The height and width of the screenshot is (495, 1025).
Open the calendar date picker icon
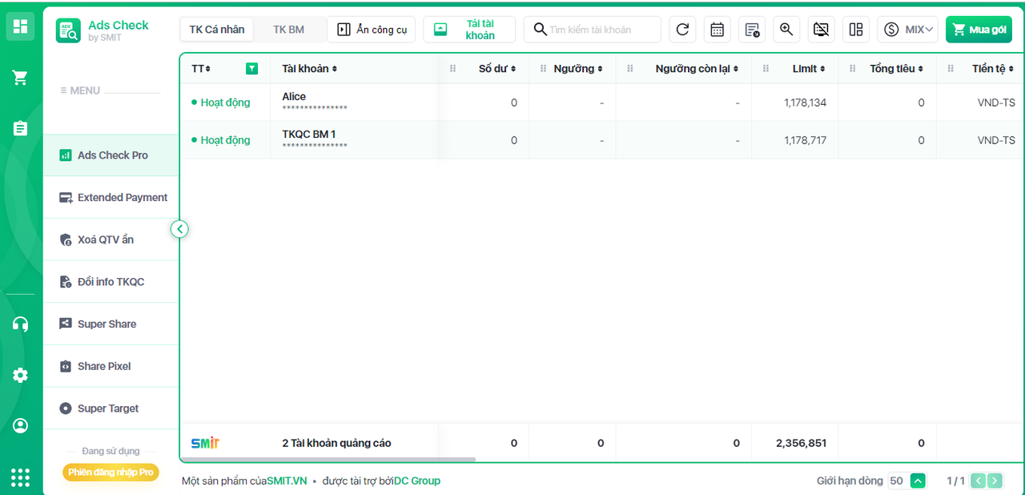point(717,30)
